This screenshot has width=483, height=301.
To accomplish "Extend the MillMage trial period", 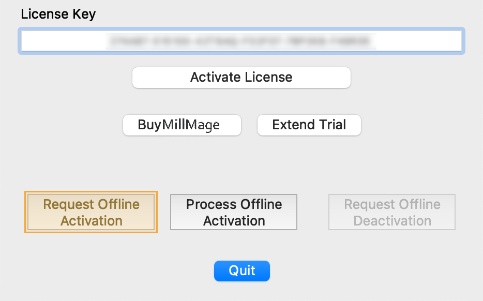I will pos(309,125).
